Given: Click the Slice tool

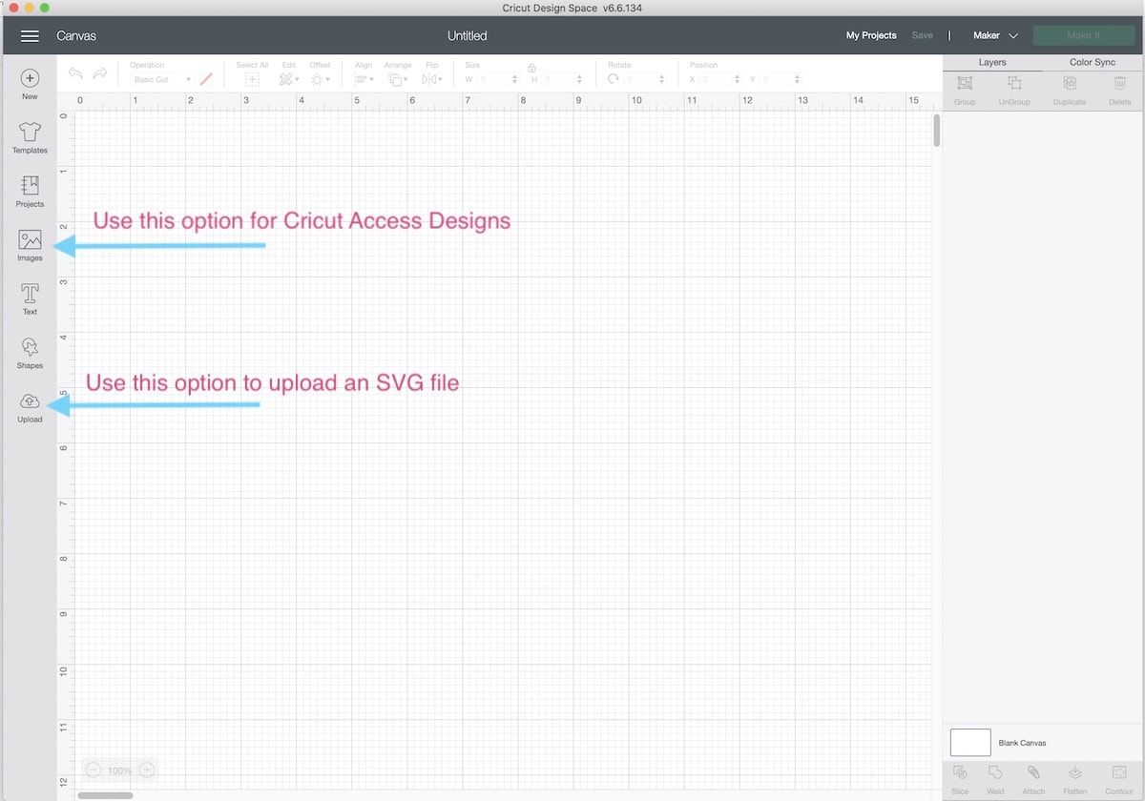Looking at the screenshot, I should [x=960, y=779].
